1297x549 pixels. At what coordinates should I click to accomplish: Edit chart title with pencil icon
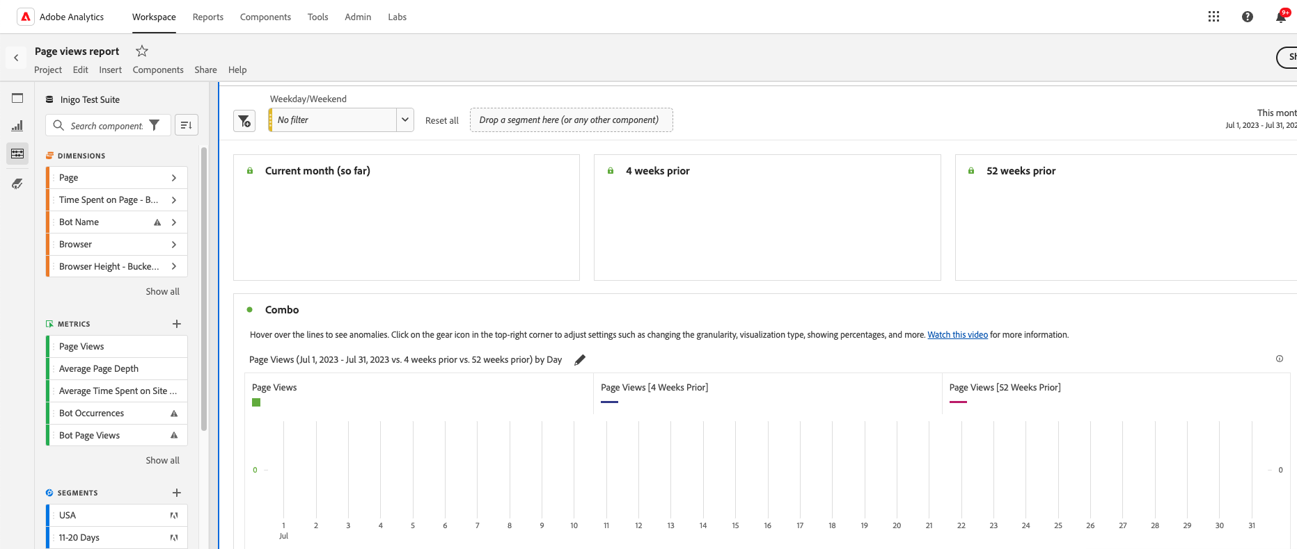click(x=579, y=360)
